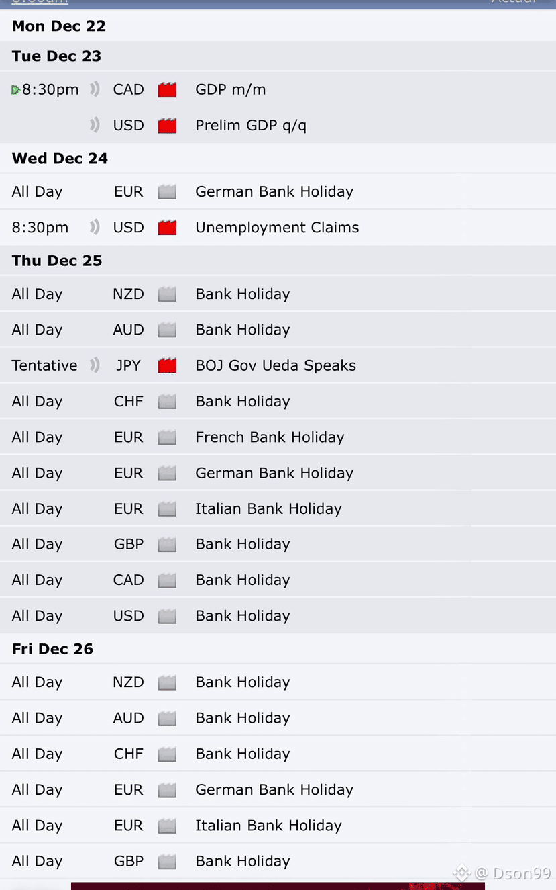Click the sound alert icon for USD Prelim GDP

pyautogui.click(x=95, y=125)
